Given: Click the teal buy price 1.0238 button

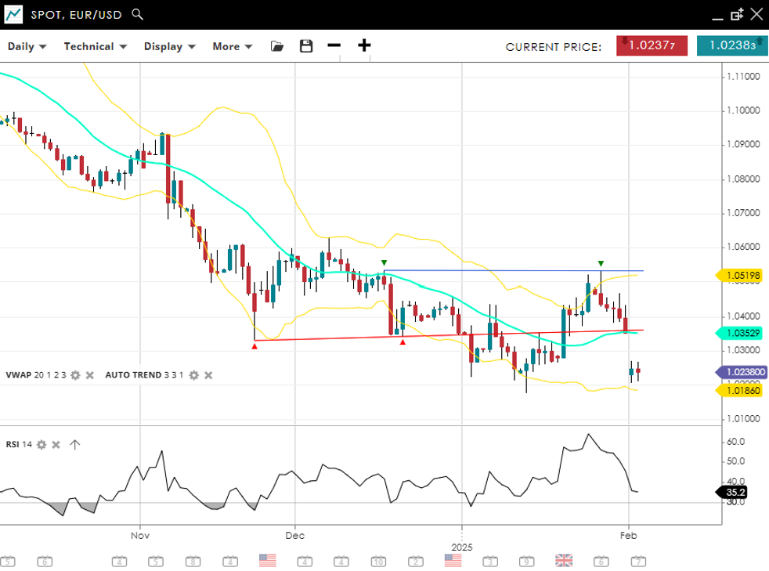Looking at the screenshot, I should click(731, 45).
